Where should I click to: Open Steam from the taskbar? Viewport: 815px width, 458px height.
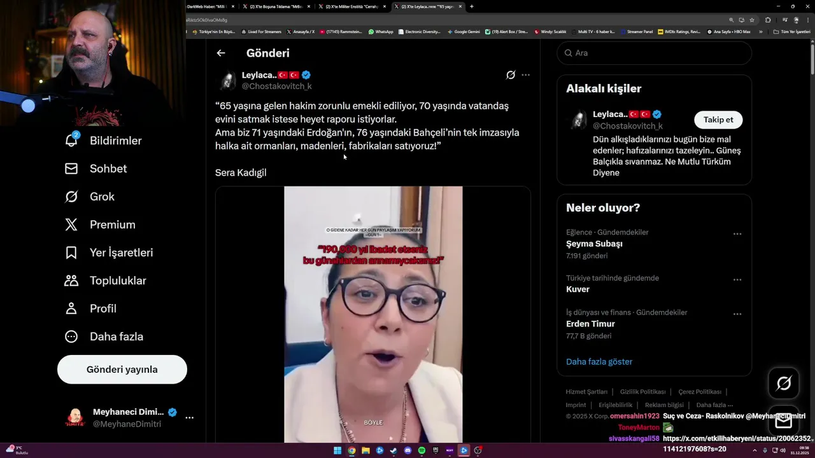[x=393, y=450]
